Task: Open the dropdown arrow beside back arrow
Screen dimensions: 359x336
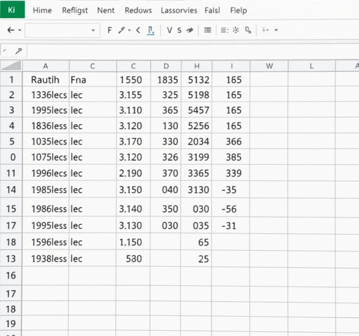Action: (20, 31)
